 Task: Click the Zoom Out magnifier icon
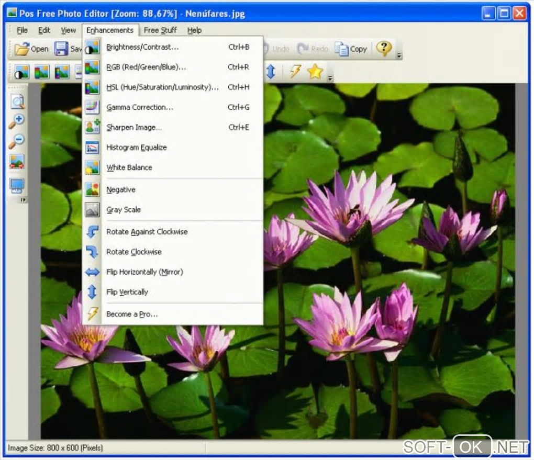tap(16, 141)
